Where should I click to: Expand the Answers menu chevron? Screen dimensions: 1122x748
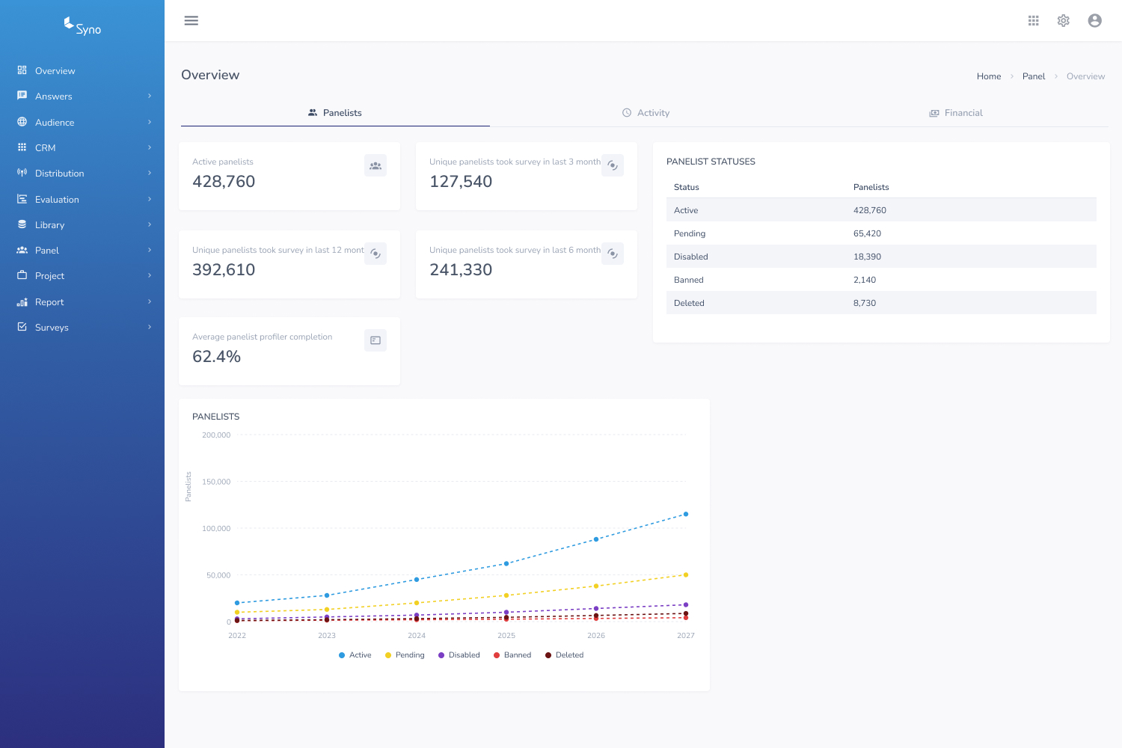pyautogui.click(x=150, y=96)
